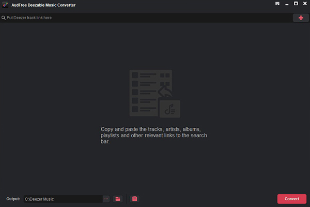Click the Put Deezer track link search field
Image resolution: width=310 pixels, height=207 pixels.
pos(146,18)
